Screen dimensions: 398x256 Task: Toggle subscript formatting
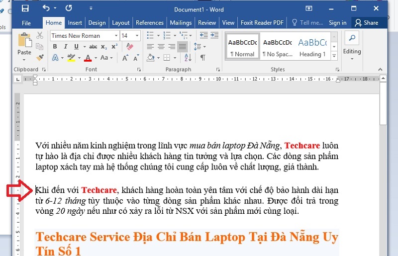pos(104,47)
